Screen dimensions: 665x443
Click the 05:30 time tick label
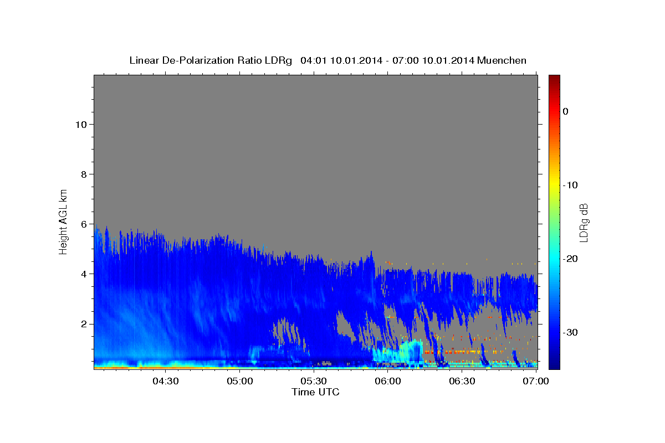(314, 381)
